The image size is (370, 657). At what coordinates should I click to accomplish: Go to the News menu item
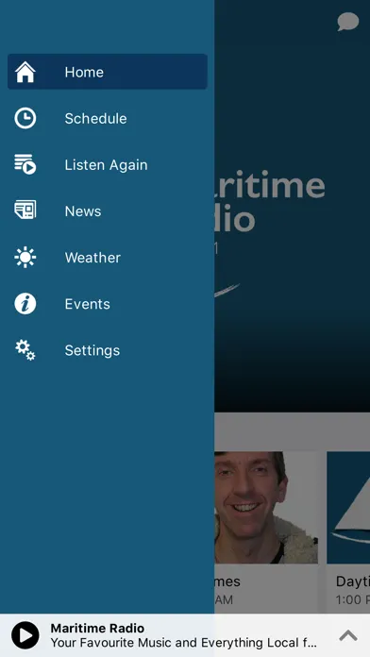108,211
